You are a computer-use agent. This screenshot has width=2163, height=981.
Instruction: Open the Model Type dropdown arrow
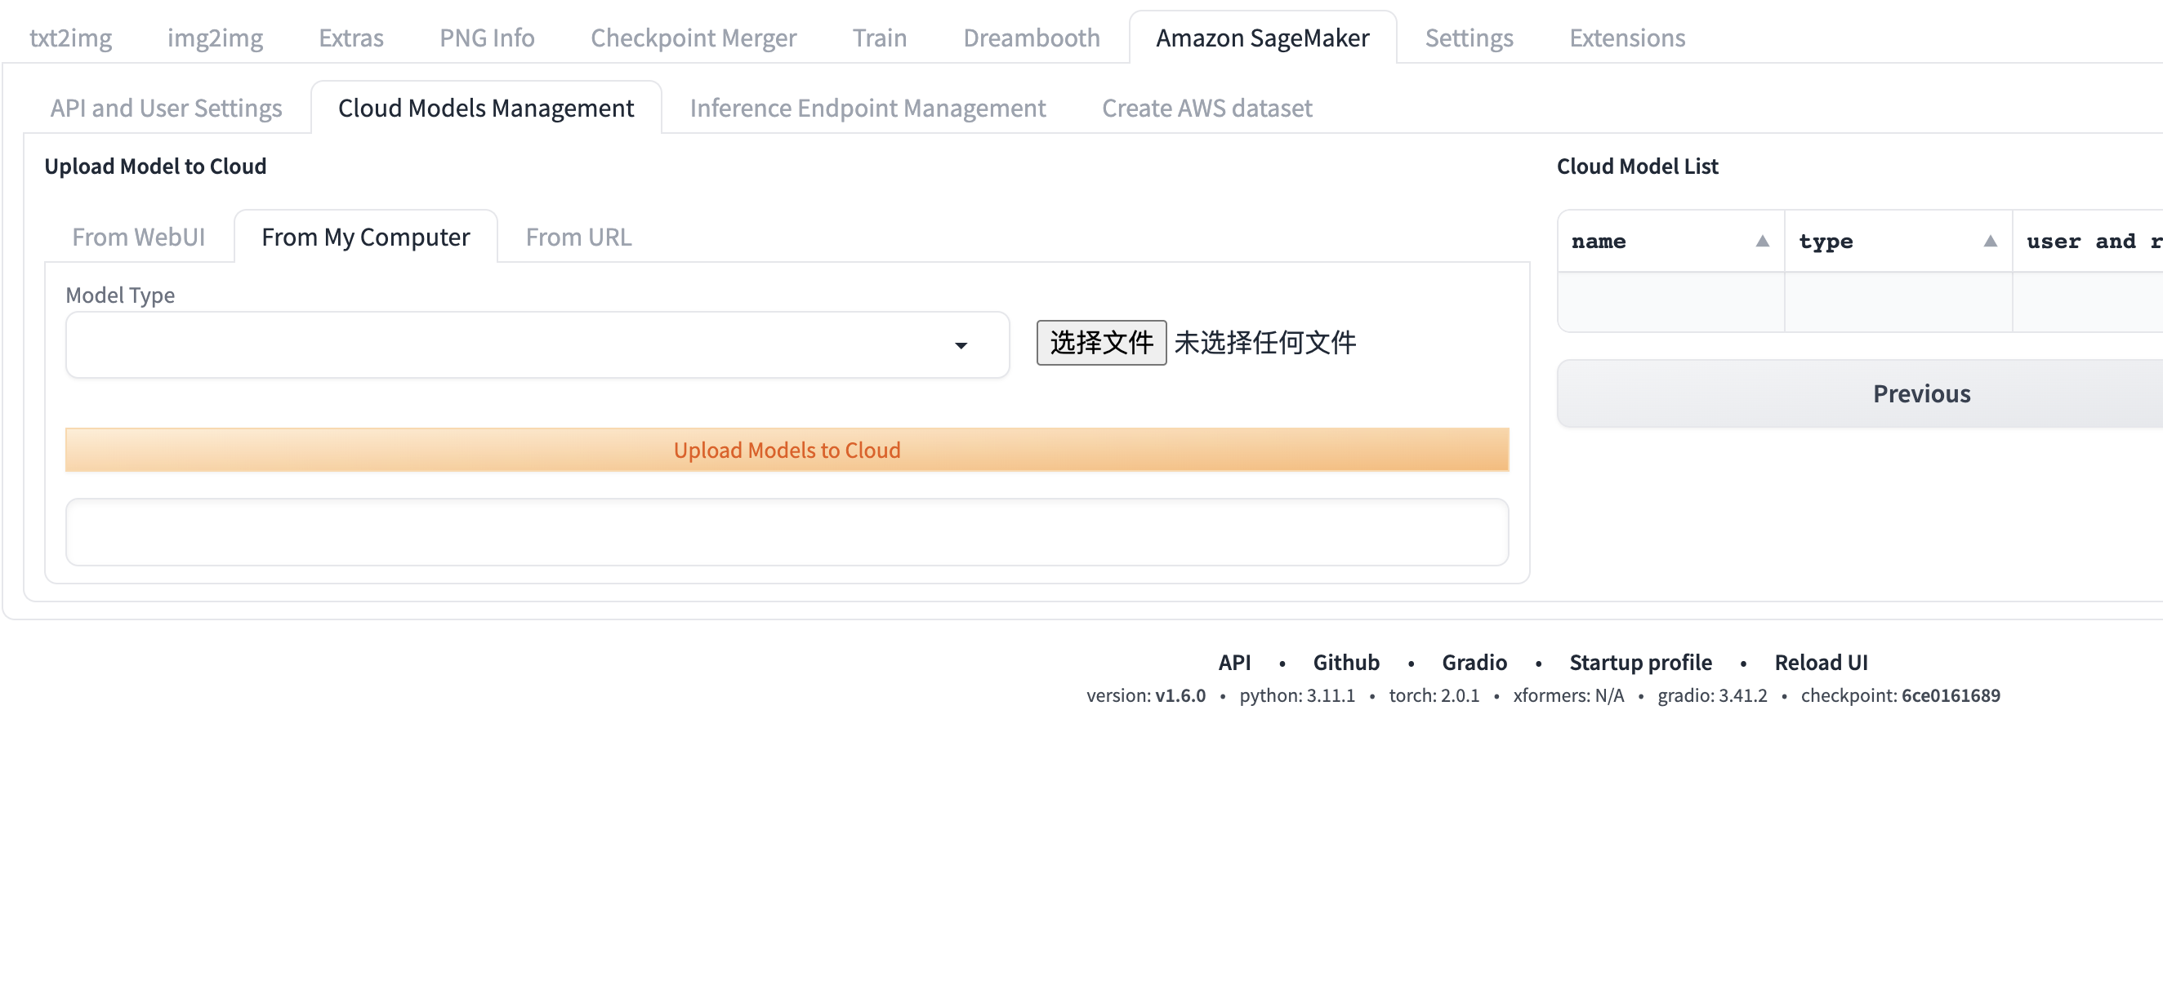pyautogui.click(x=961, y=345)
